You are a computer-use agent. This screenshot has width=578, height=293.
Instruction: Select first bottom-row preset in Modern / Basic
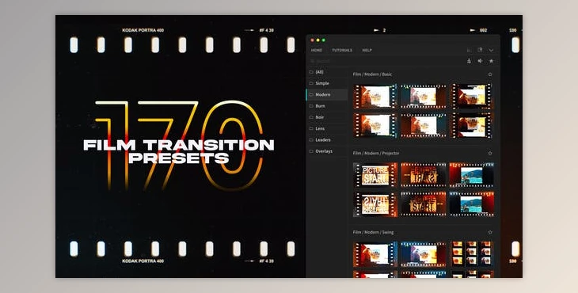[375, 125]
